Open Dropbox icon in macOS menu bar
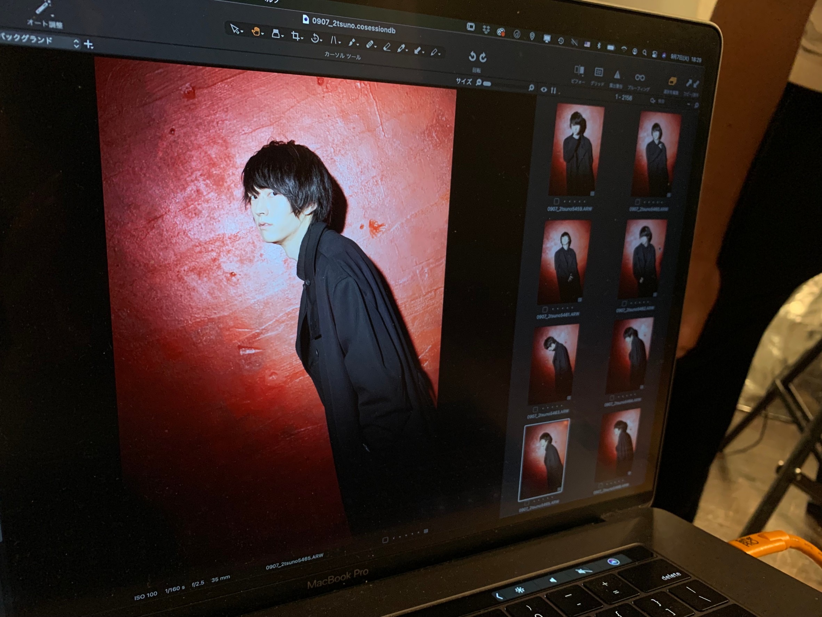 [486, 30]
